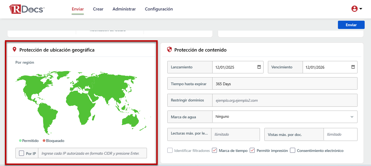This screenshot has width=371, height=166.
Task: Click the red Bloqueado legend dot
Action: tap(44, 141)
